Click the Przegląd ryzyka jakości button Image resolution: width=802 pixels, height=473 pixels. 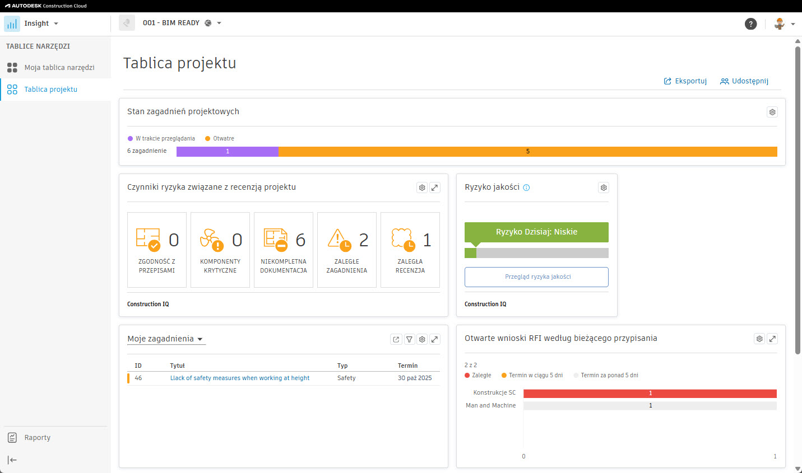536,277
